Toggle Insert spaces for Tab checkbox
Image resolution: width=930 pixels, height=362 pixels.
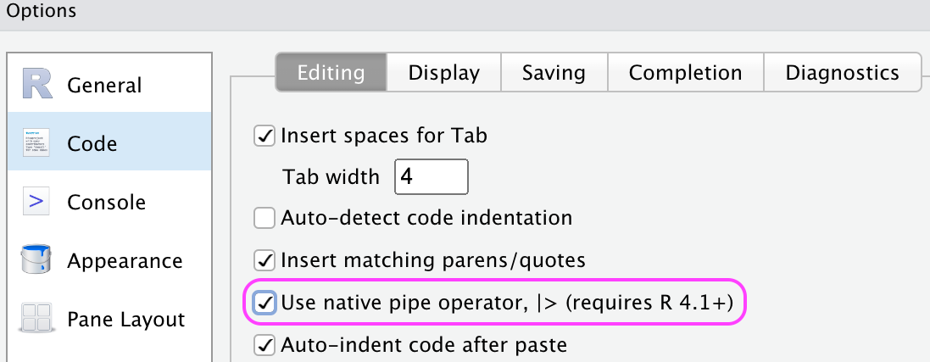265,135
